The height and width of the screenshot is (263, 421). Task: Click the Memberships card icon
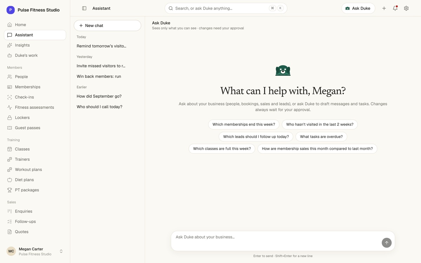[9, 87]
